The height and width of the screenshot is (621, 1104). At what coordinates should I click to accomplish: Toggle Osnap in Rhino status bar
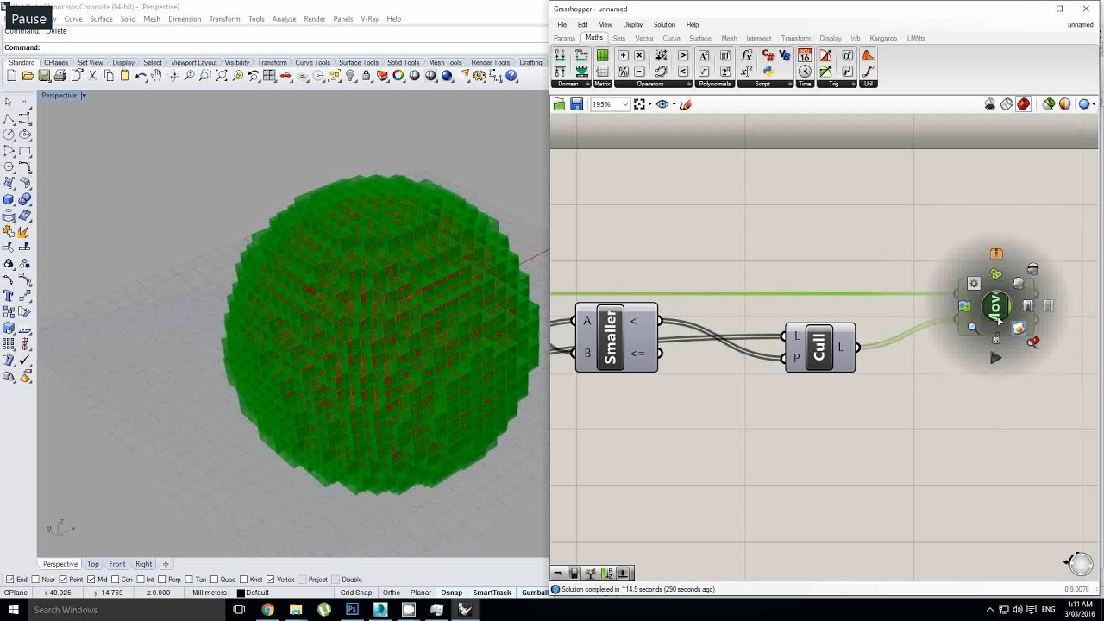451,593
